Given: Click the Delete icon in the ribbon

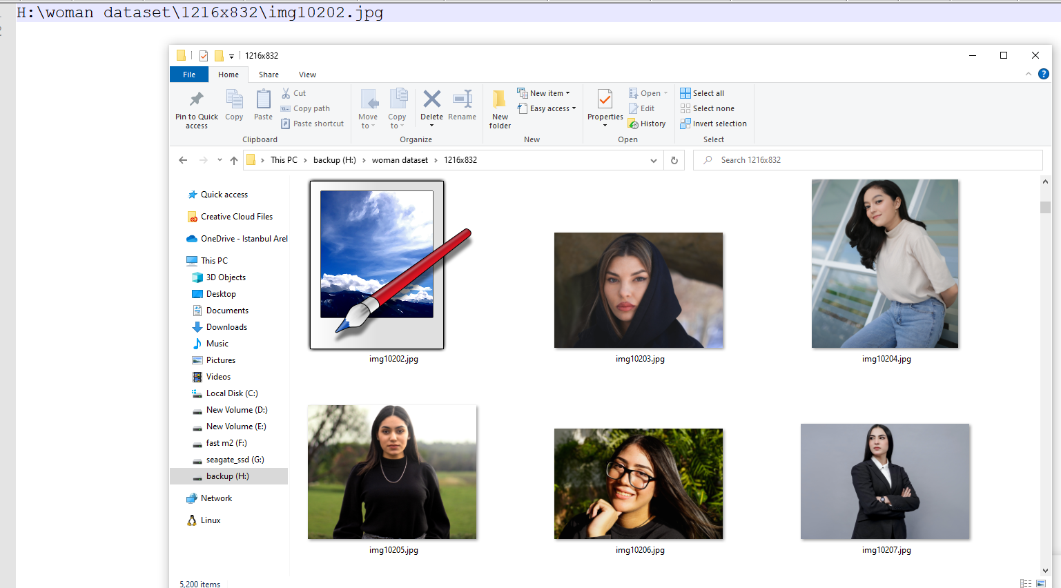Looking at the screenshot, I should tap(431, 100).
